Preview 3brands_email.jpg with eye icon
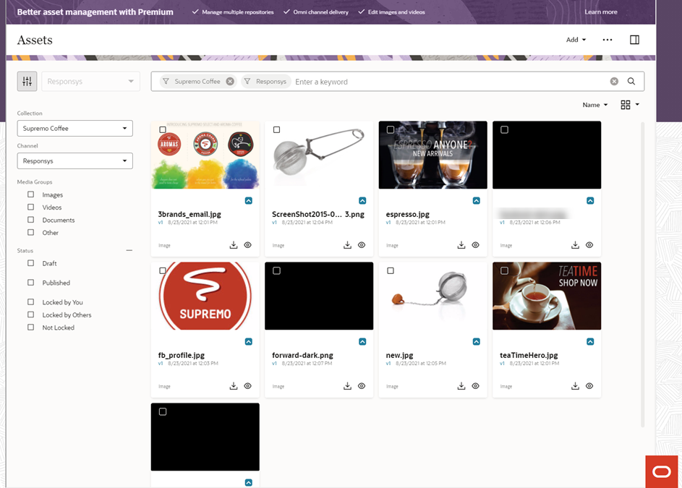Viewport: 682px width, 488px height. tap(247, 245)
